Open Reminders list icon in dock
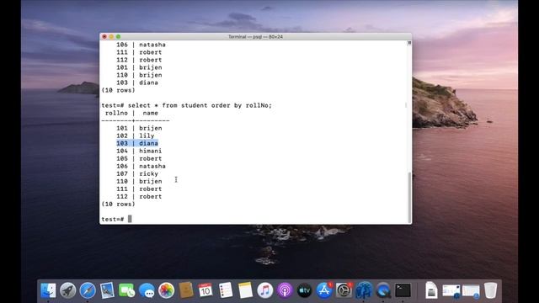Viewport: 539px width, 303px height. [x=226, y=290]
